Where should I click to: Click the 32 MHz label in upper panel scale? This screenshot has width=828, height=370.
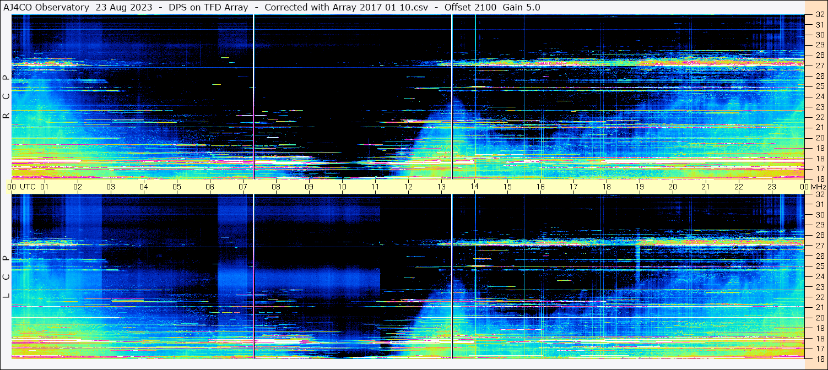[x=819, y=15]
